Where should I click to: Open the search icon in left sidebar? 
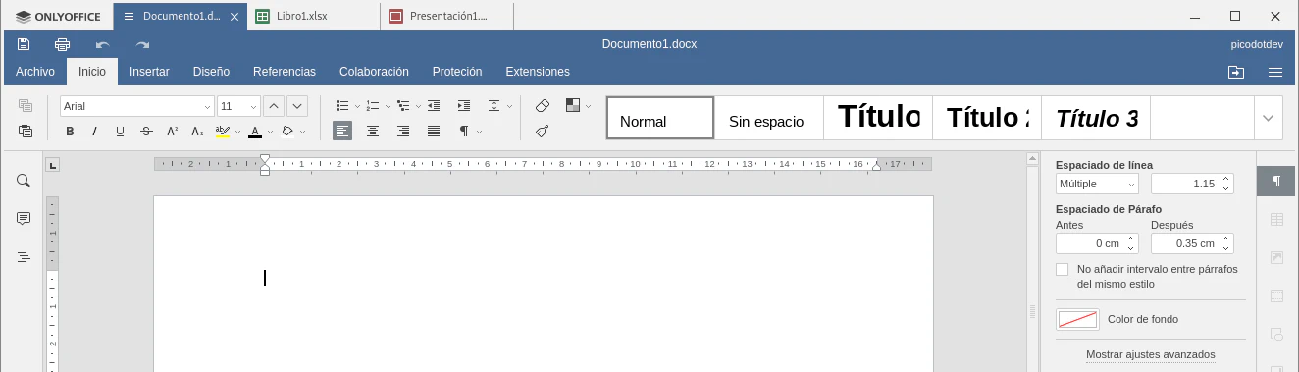click(24, 181)
